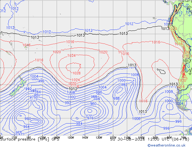Click the 130W longitude axis label
This screenshot has width=192, height=148.
(x=99, y=138)
